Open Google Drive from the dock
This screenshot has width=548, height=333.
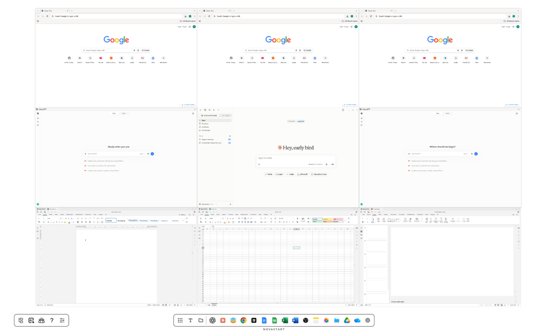coord(347,320)
